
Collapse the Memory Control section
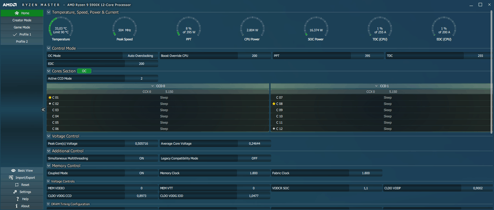48,166
